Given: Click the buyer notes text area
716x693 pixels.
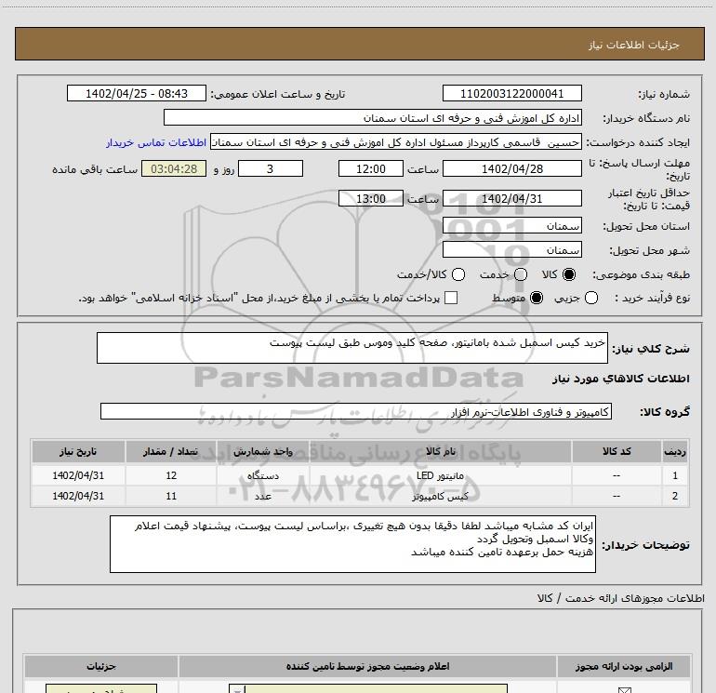Looking at the screenshot, I should 352,544.
